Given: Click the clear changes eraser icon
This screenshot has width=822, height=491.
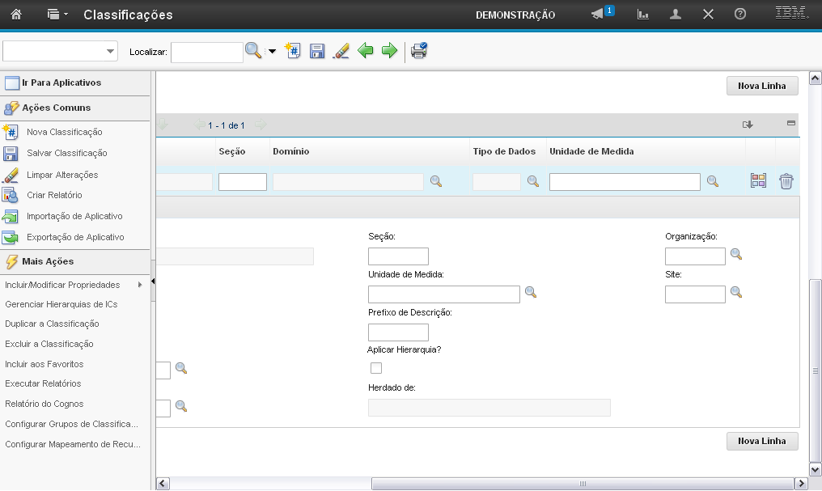Looking at the screenshot, I should [x=341, y=51].
